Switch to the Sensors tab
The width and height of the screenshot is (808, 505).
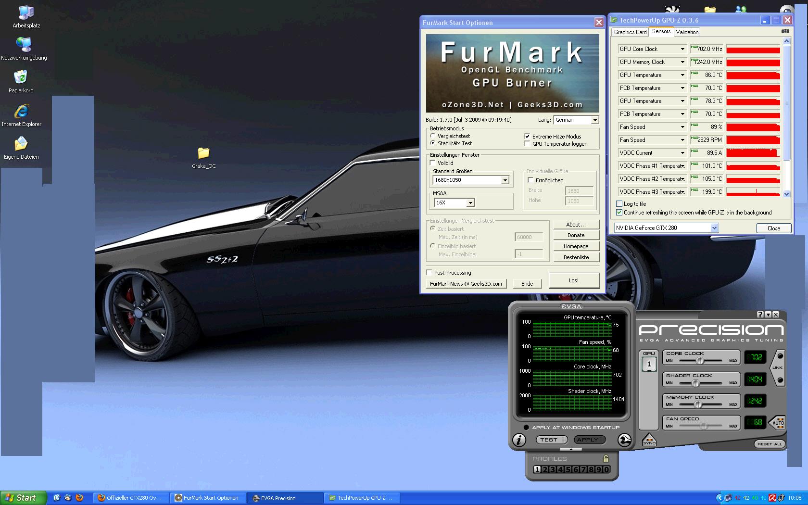click(x=661, y=31)
